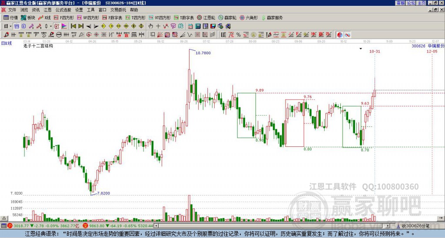Click the 日K线 label

pyautogui.click(x=7, y=43)
